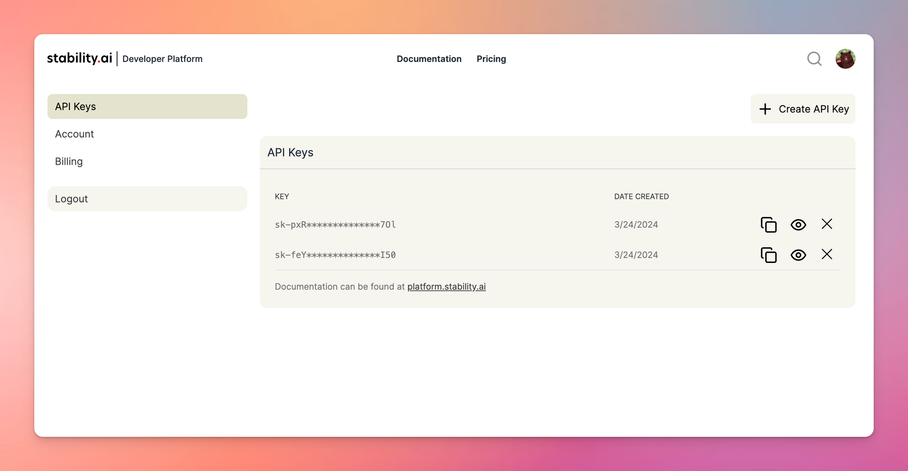Open the Documentation nav link
Viewport: 908px width, 471px height.
[x=429, y=59]
